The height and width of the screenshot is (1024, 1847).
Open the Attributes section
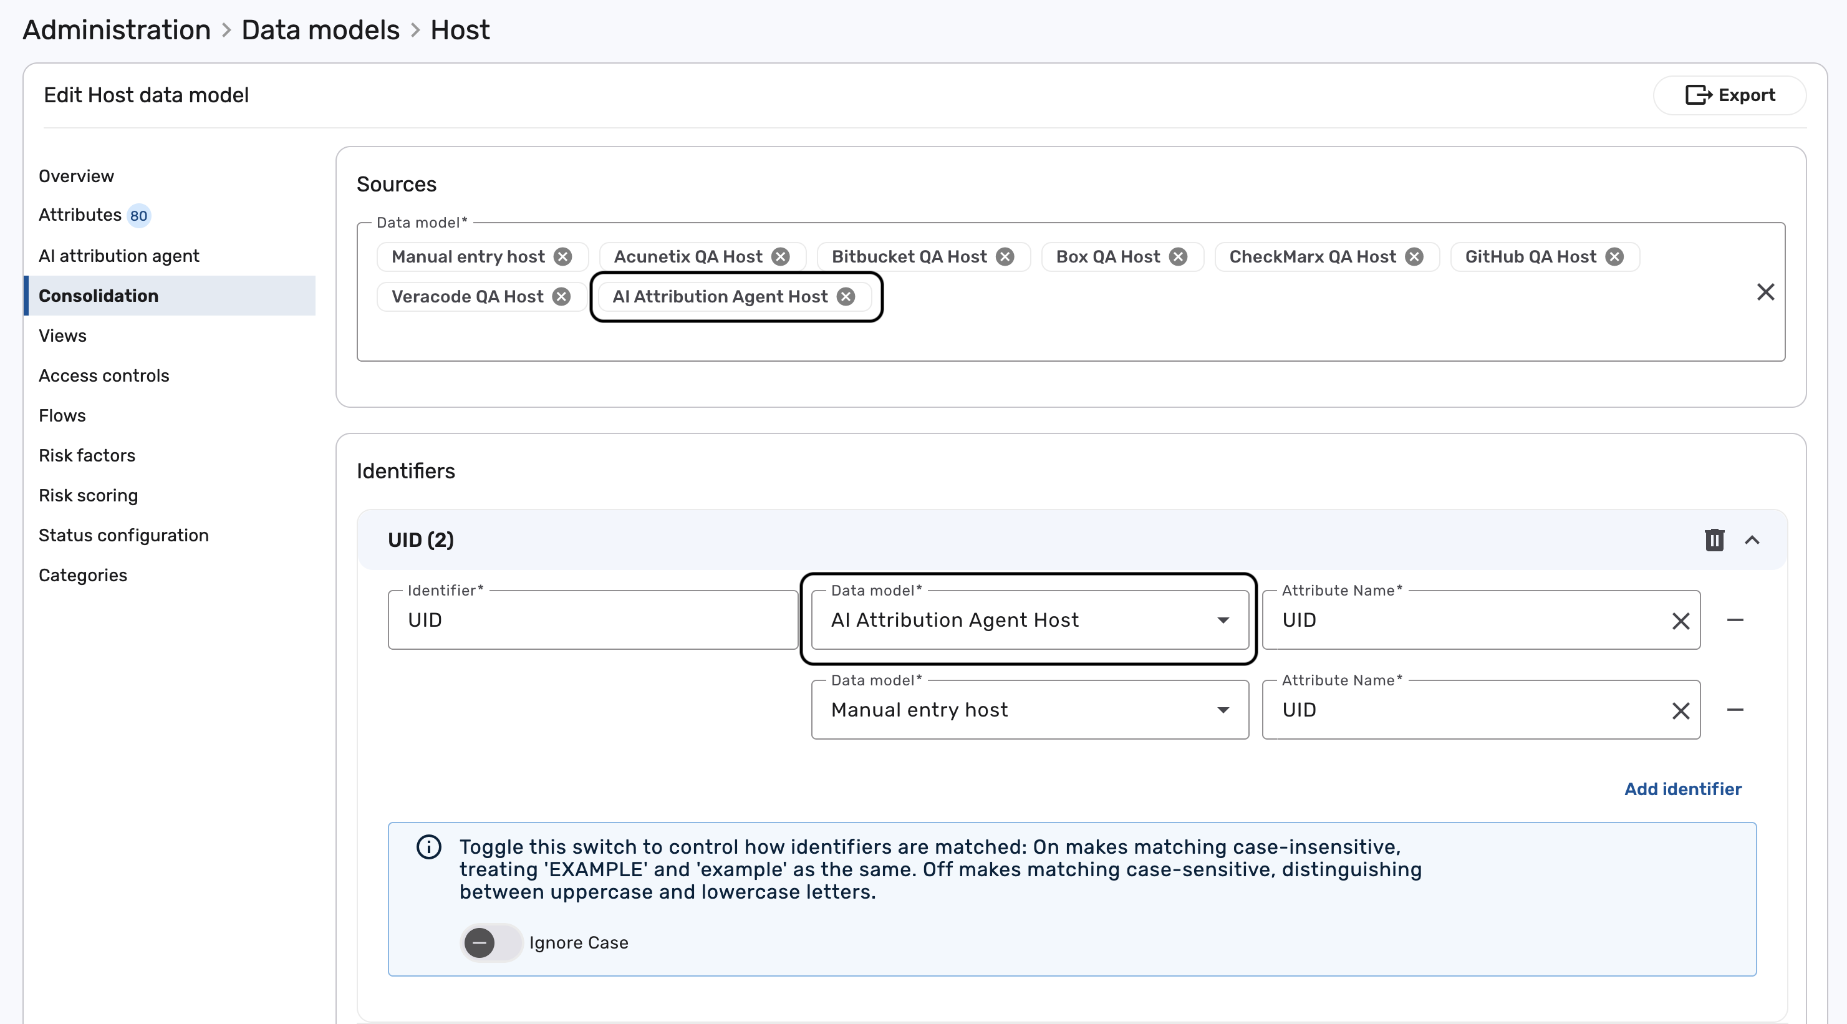point(80,215)
